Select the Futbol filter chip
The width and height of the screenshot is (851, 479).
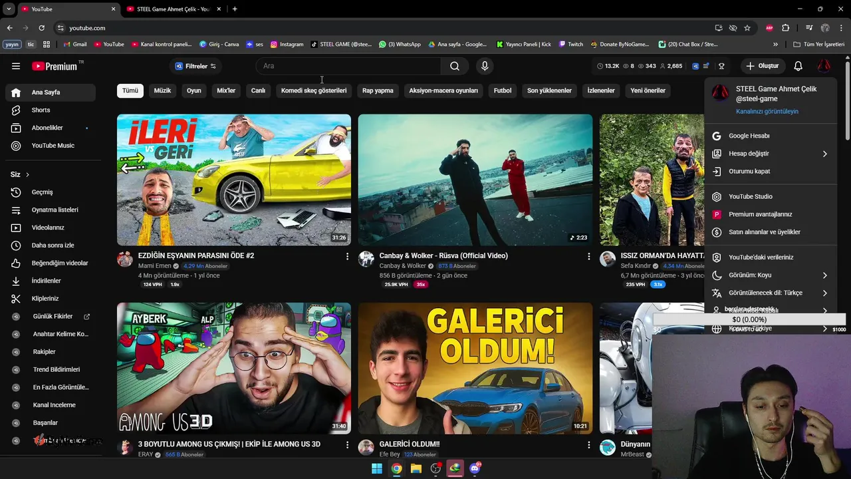coord(503,90)
